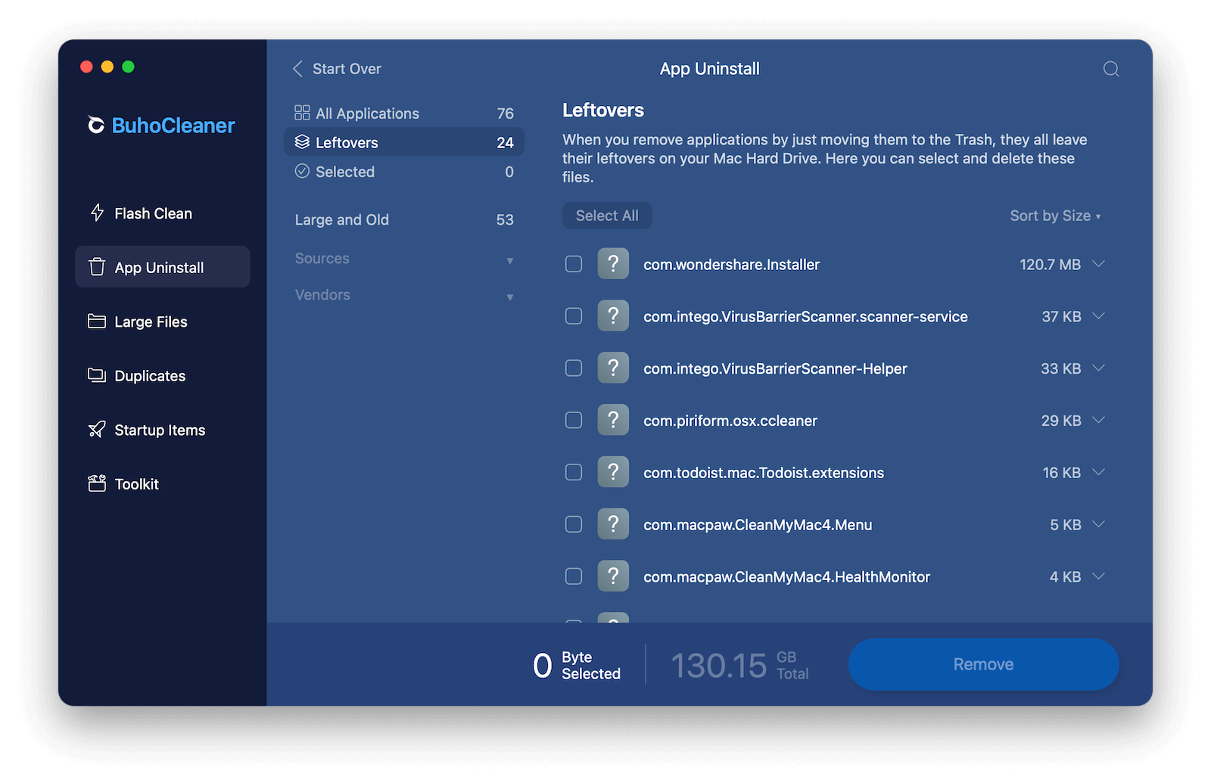Show the Leftovers list
Viewport: 1211px width, 783px height.
coord(404,142)
